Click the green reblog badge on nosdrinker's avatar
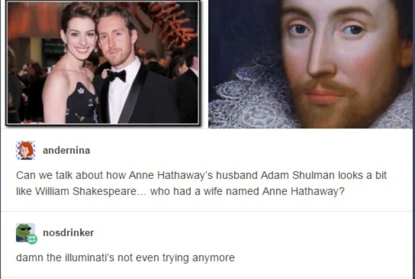415x279 pixels. tap(32, 239)
